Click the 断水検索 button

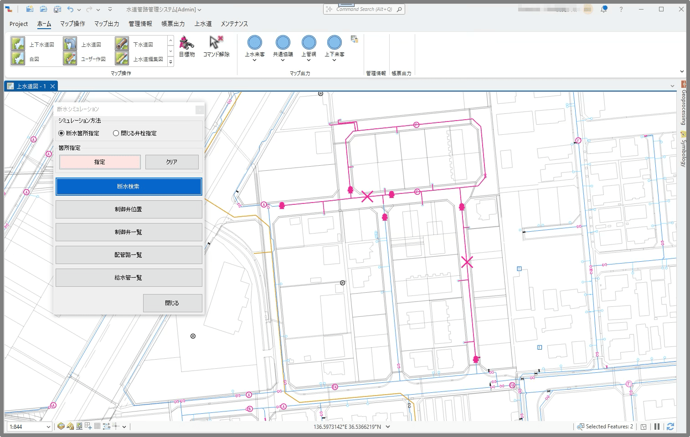pos(129,187)
